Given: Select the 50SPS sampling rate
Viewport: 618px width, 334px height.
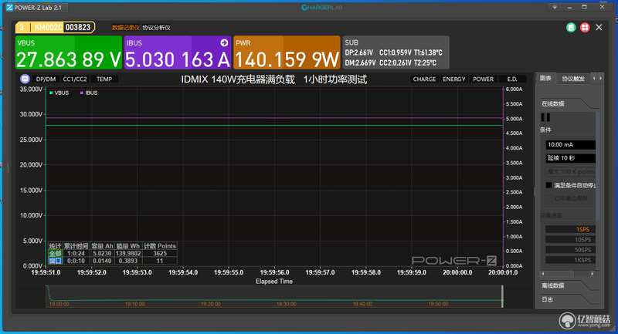Looking at the screenshot, I should coord(570,250).
